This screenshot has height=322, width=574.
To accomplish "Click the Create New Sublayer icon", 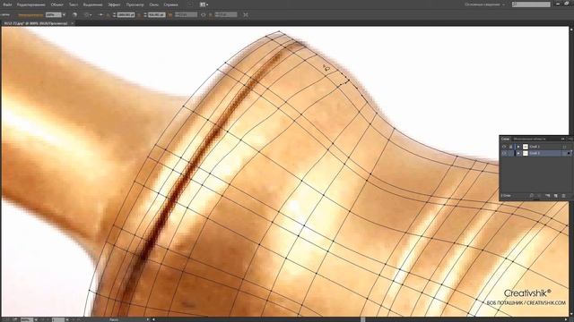I will (547, 196).
